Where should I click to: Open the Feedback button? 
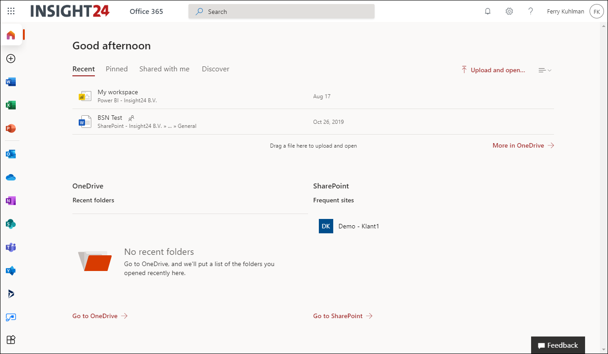point(558,345)
